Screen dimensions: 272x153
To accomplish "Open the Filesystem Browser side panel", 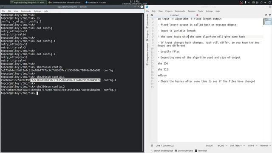I will 147,54.
